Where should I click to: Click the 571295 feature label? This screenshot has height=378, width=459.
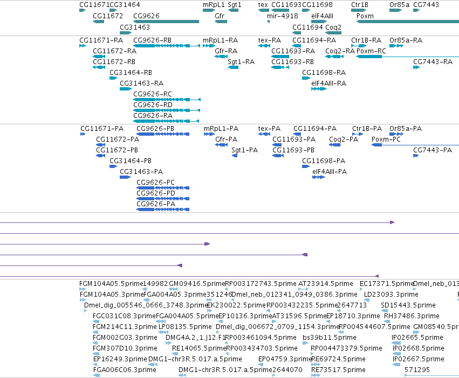(417, 370)
